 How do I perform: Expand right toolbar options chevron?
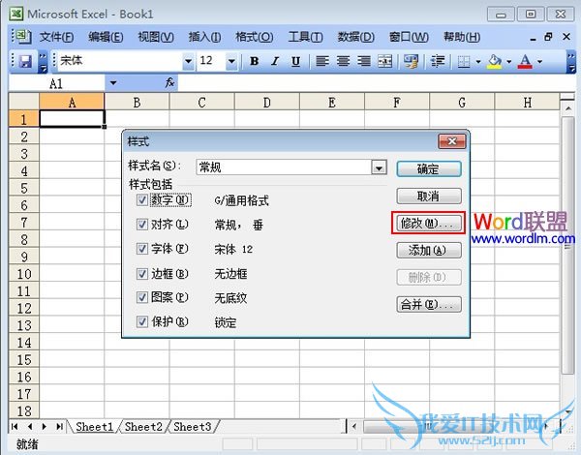point(571,62)
